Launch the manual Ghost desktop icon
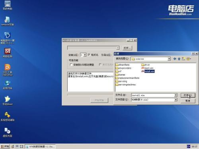Image resolution: width=199 pixels, height=149 pixels. 8,101
